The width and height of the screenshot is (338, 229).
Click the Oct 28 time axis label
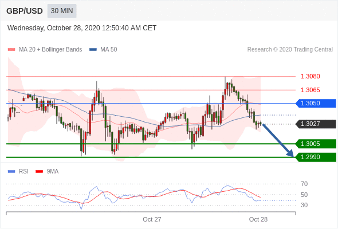(x=258, y=219)
